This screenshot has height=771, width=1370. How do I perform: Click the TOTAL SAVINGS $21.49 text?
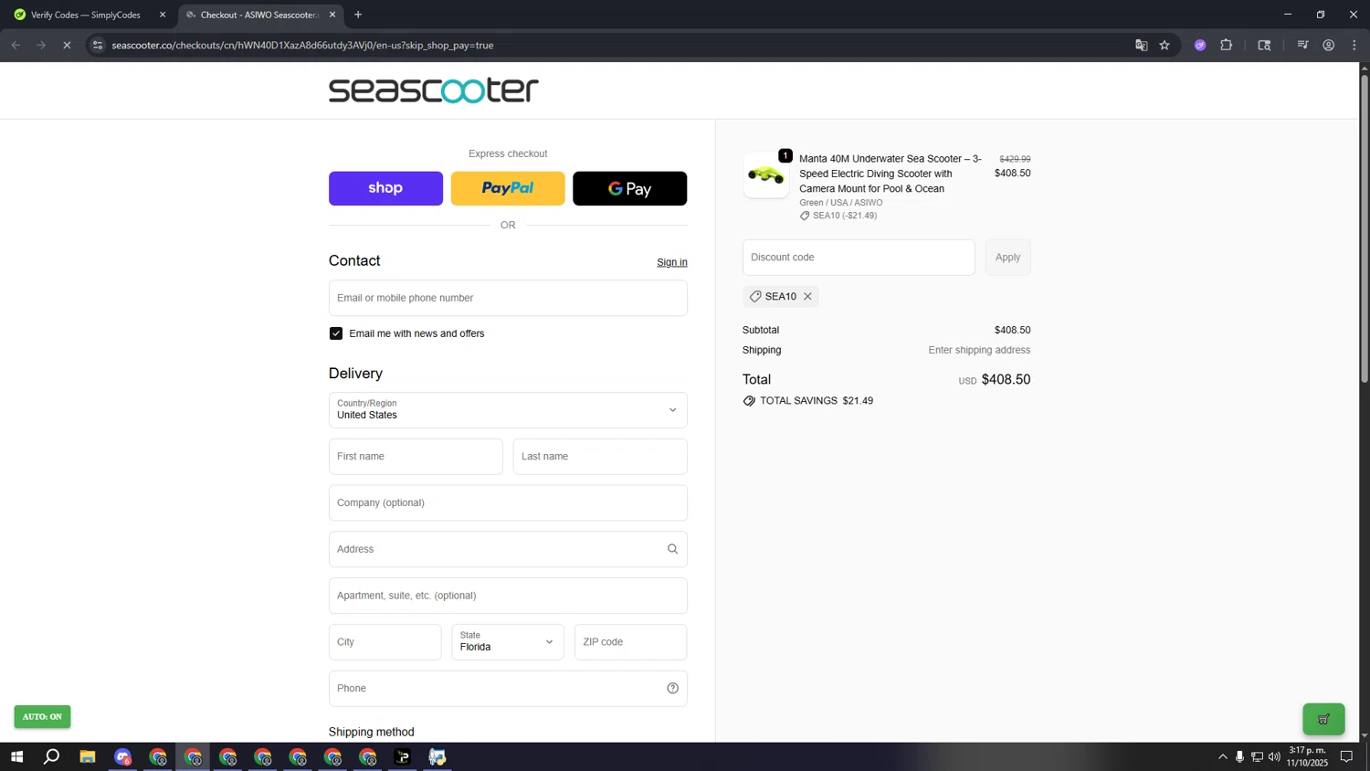[x=817, y=401]
